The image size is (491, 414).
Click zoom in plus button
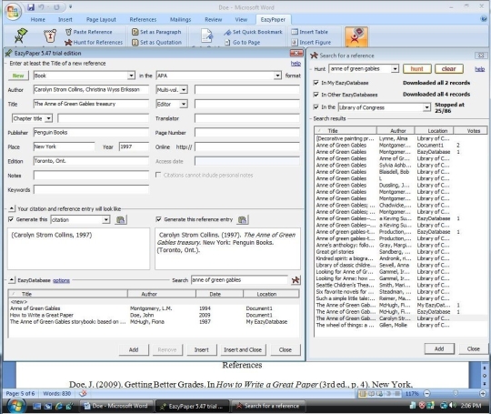point(483,393)
